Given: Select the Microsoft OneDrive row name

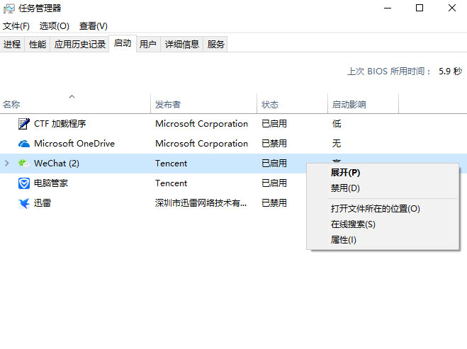Looking at the screenshot, I should click(74, 144).
